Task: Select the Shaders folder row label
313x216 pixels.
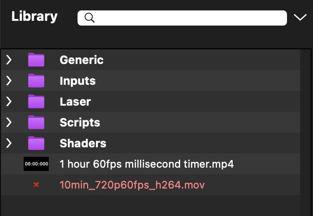Action: pos(83,144)
